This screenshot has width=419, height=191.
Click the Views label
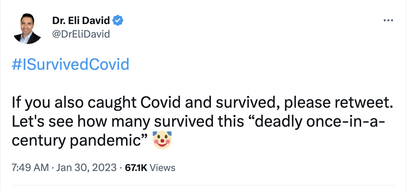pyautogui.click(x=162, y=167)
